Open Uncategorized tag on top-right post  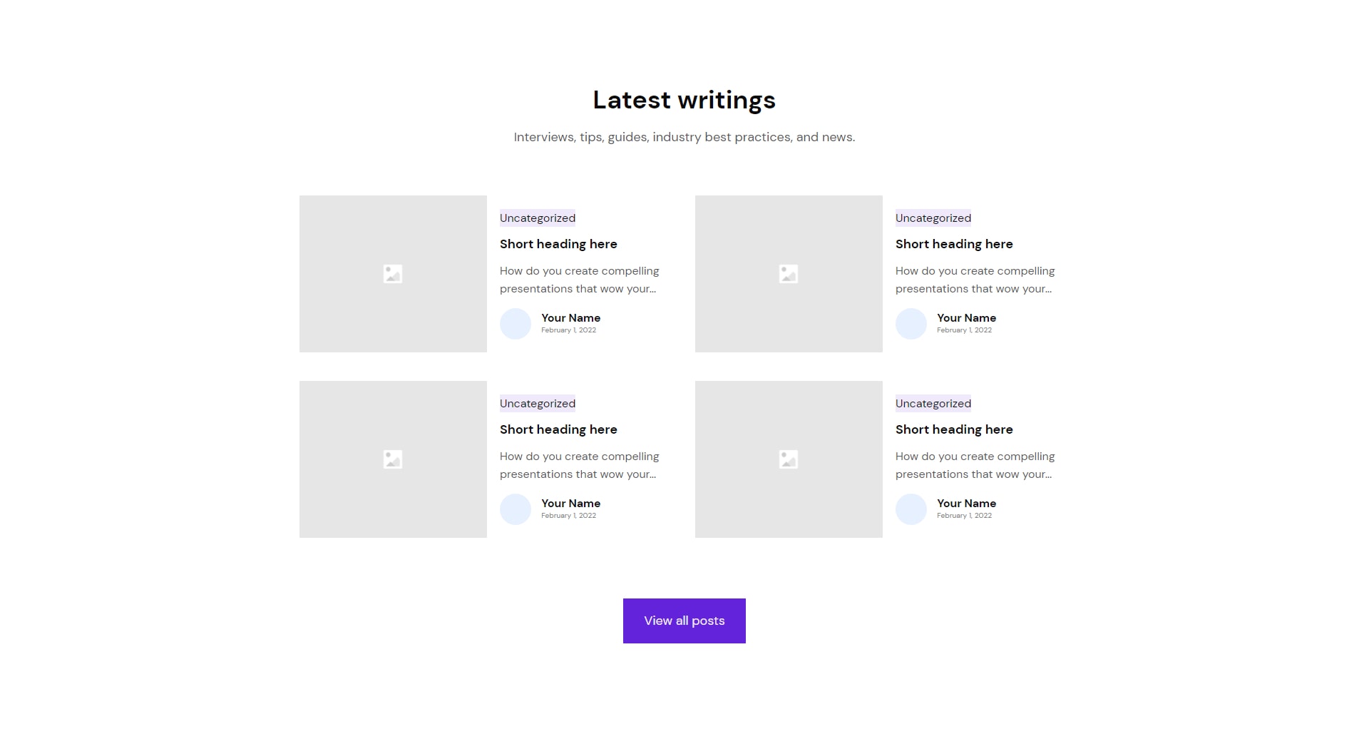933,218
